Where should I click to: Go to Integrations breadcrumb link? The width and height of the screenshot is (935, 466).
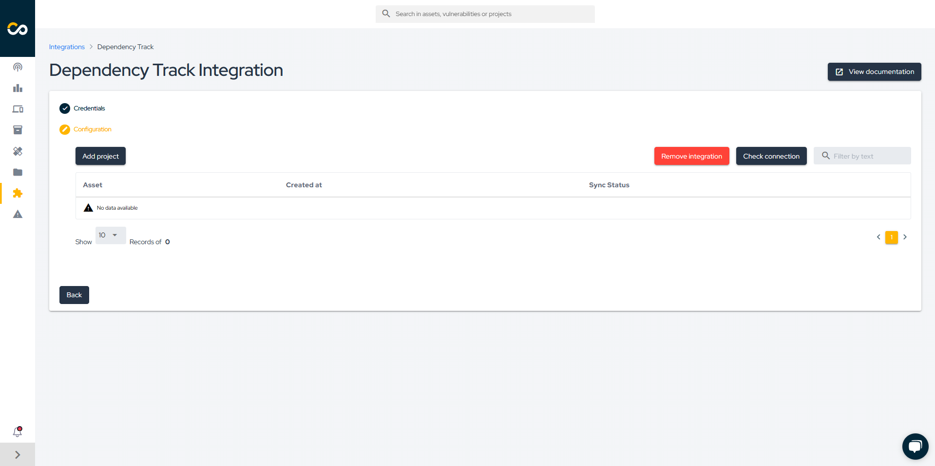point(67,47)
